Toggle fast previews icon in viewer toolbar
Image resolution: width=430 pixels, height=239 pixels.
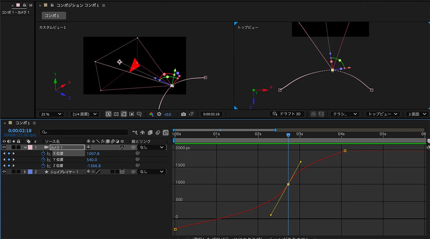tap(108, 114)
